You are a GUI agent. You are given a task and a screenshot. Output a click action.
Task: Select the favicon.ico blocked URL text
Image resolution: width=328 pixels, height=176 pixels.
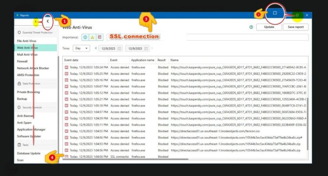[215, 131]
